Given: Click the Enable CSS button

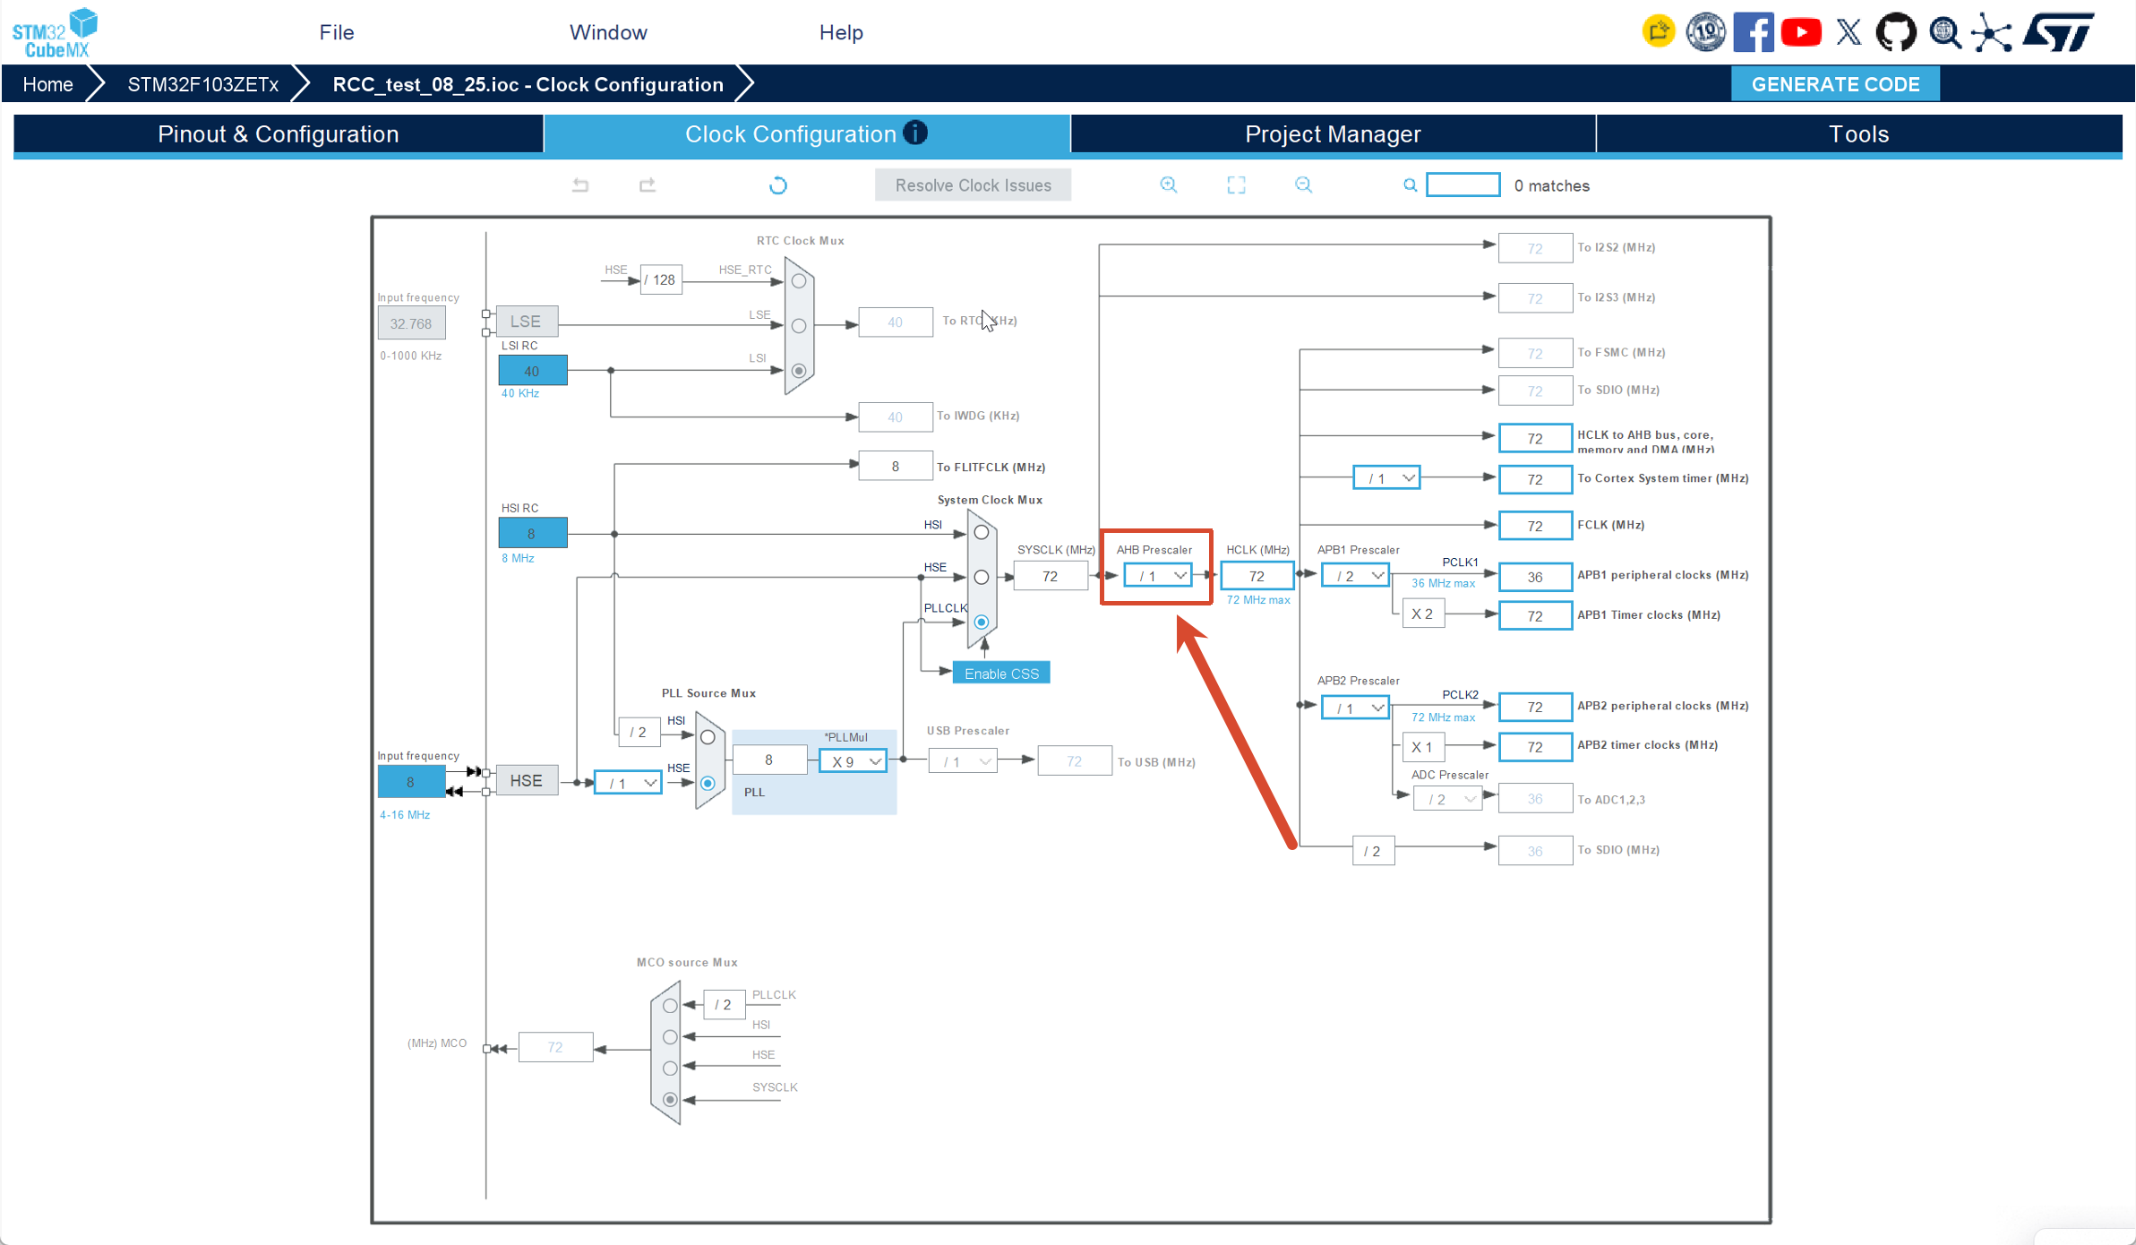Looking at the screenshot, I should point(1001,674).
